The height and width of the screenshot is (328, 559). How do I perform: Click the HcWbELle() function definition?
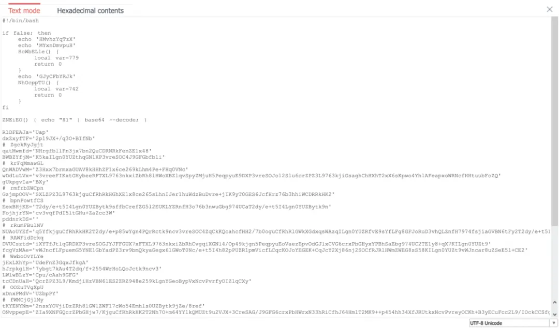(x=38, y=52)
